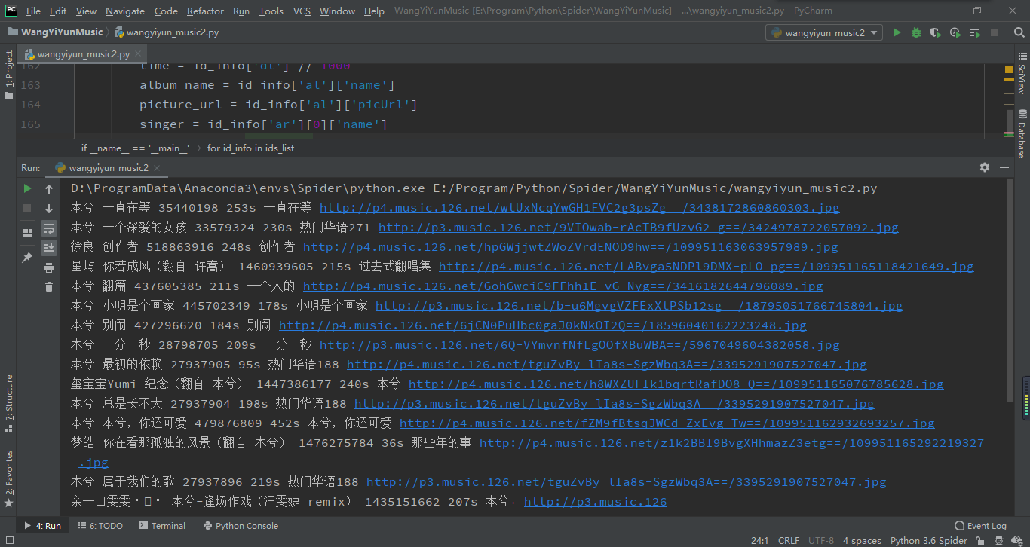This screenshot has height=547, width=1030.
Task: Switch the Python 3.6 Spider interpreter
Action: click(x=929, y=540)
